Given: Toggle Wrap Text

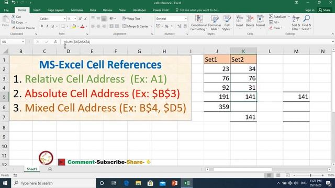Looking at the screenshot, I should click(x=131, y=19).
